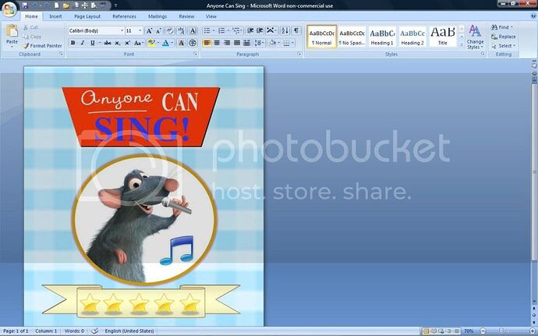Click the Anyone Can Sing banner image
This screenshot has width=538, height=336.
point(140,113)
